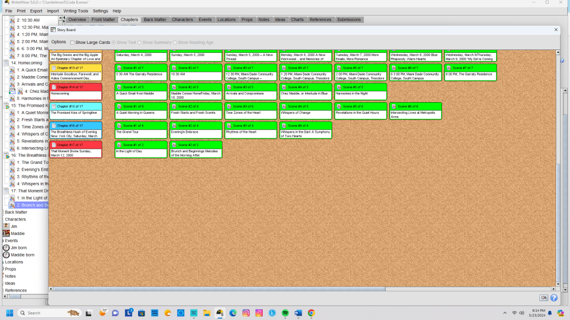Click the help icon beside the Ok button
The image size is (570, 320).
(x=554, y=298)
